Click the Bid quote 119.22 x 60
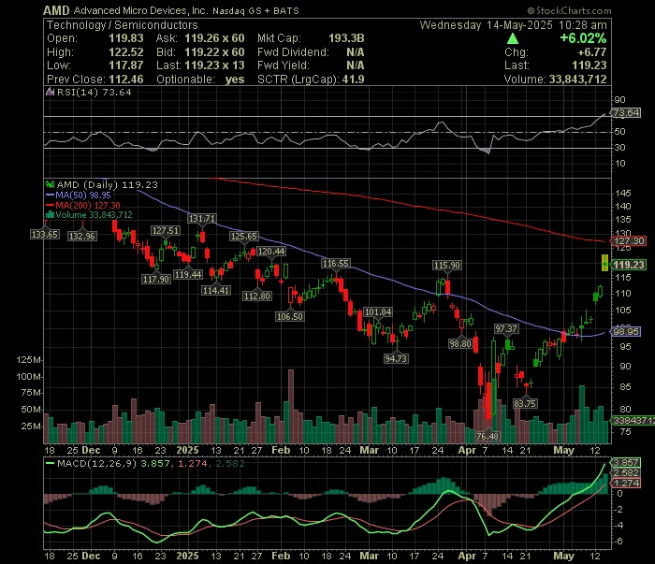655x564 pixels. 214,52
